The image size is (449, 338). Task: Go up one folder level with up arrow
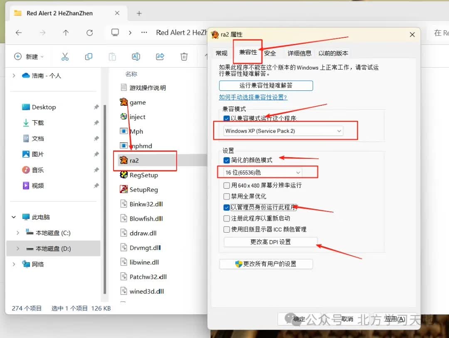click(x=66, y=33)
